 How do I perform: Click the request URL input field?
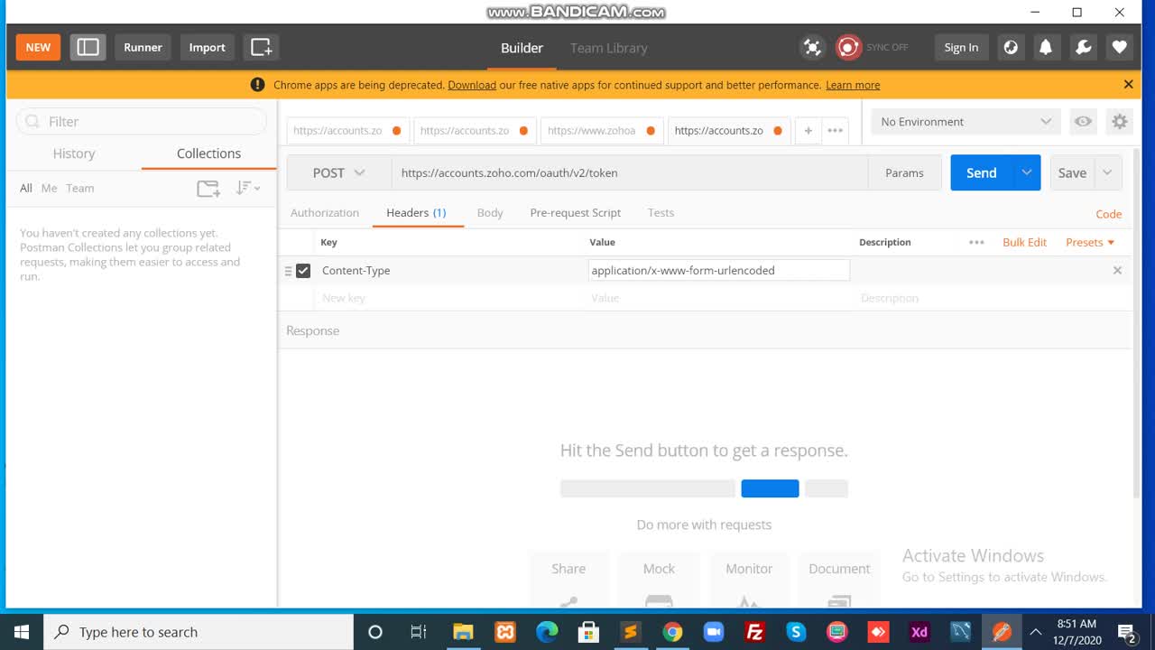(629, 173)
